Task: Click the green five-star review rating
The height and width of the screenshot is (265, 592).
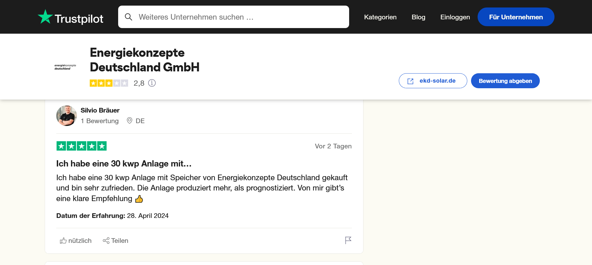Action: point(82,146)
